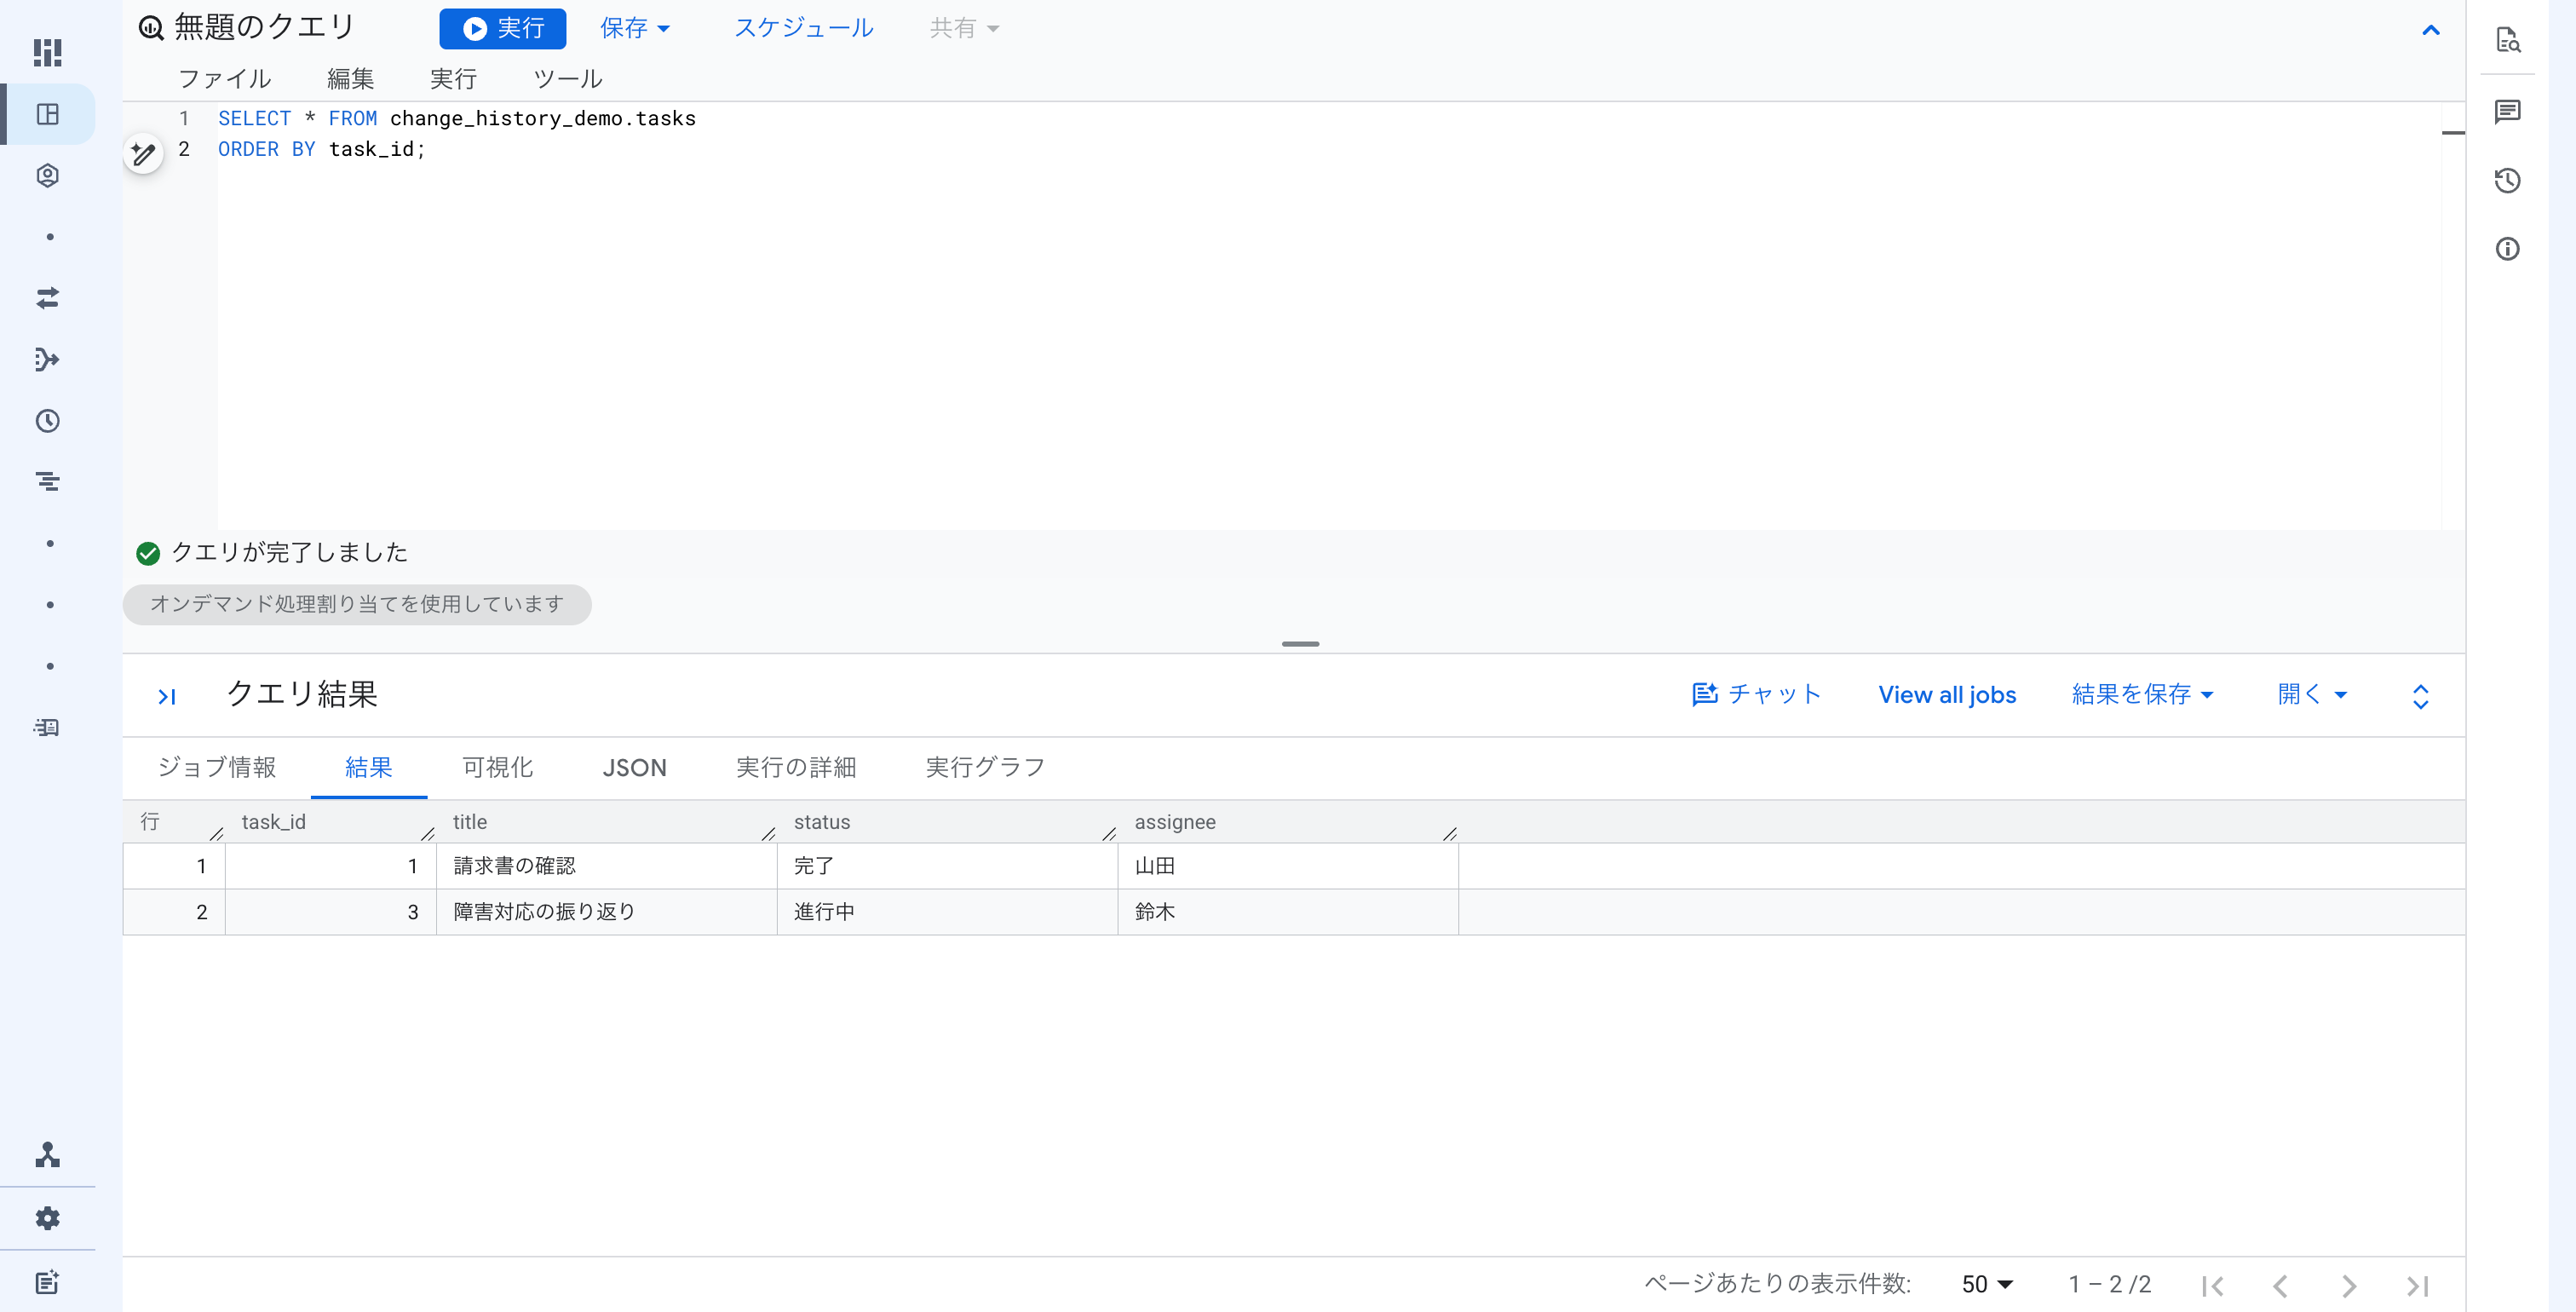This screenshot has width=2576, height=1312.
Task: Click the 進行中 status cell
Action: (x=947, y=912)
